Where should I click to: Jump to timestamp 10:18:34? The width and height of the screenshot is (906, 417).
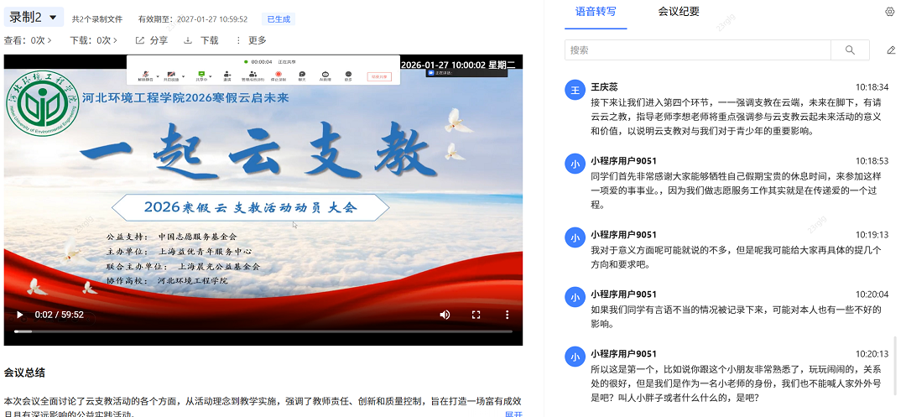(x=872, y=88)
